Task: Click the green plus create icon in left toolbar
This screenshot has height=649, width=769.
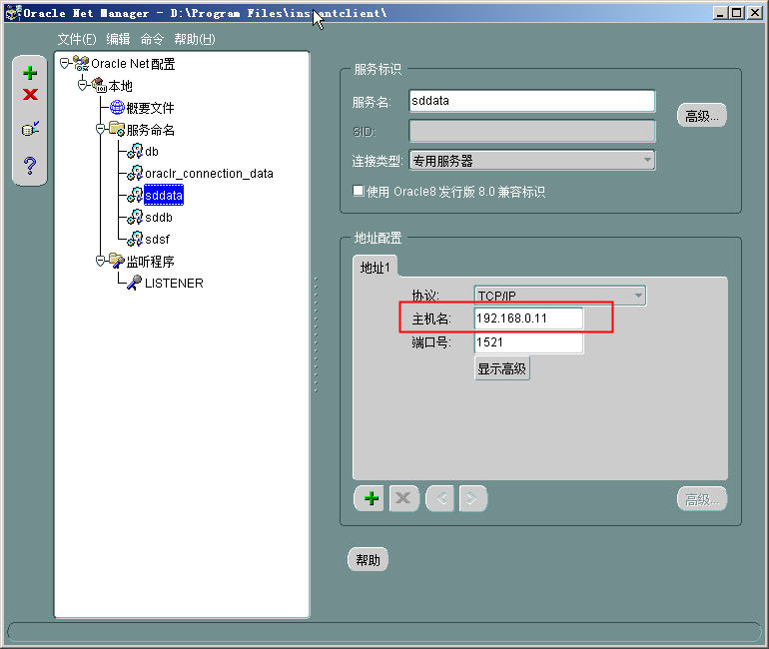Action: (30, 73)
